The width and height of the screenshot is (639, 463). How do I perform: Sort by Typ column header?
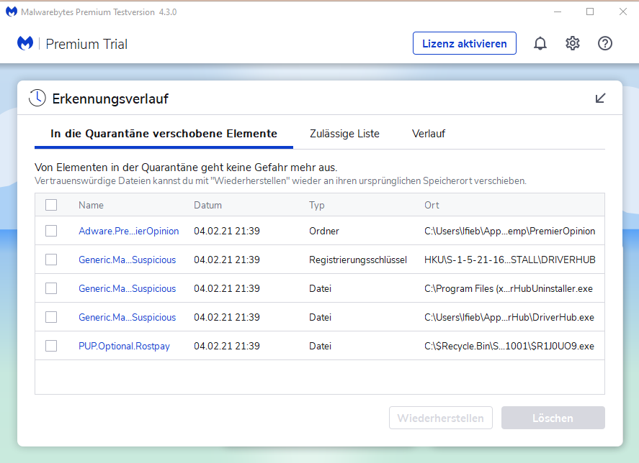click(x=317, y=206)
